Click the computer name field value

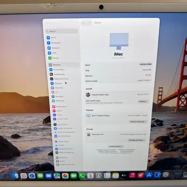pyautogui.click(x=145, y=65)
